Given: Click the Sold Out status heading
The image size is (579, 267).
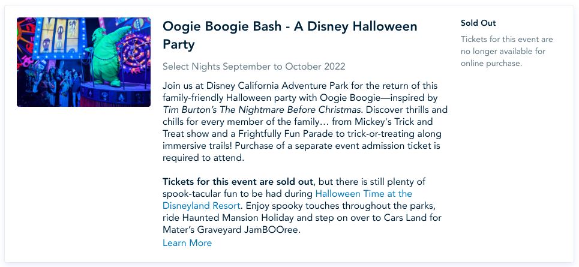Looking at the screenshot, I should pyautogui.click(x=478, y=23).
